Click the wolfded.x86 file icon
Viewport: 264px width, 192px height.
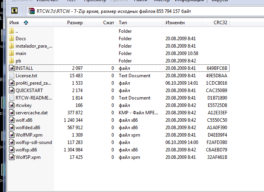click(12, 127)
